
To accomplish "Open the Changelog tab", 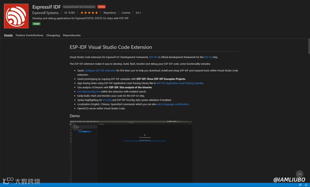I will point(53,35).
